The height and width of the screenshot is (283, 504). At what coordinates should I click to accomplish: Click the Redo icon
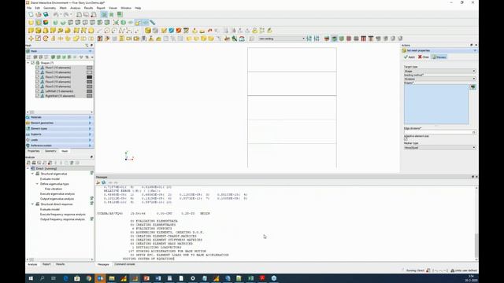66,14
